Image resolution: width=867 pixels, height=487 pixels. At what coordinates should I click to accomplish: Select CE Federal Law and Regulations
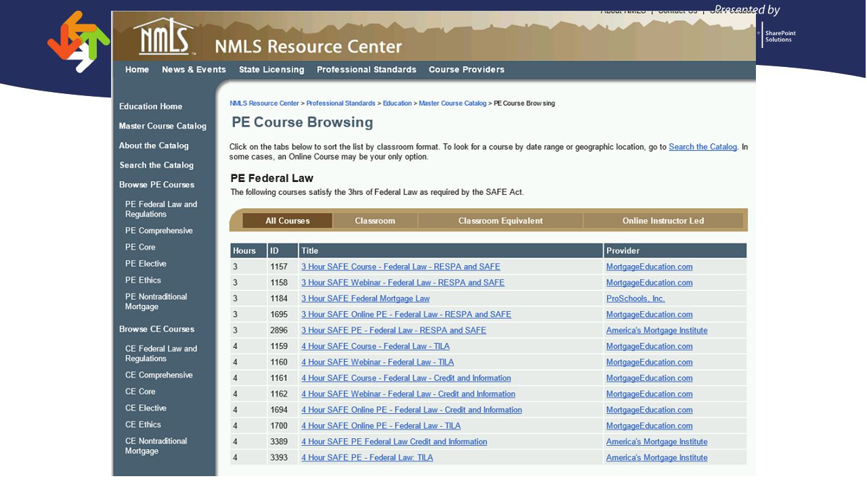161,354
